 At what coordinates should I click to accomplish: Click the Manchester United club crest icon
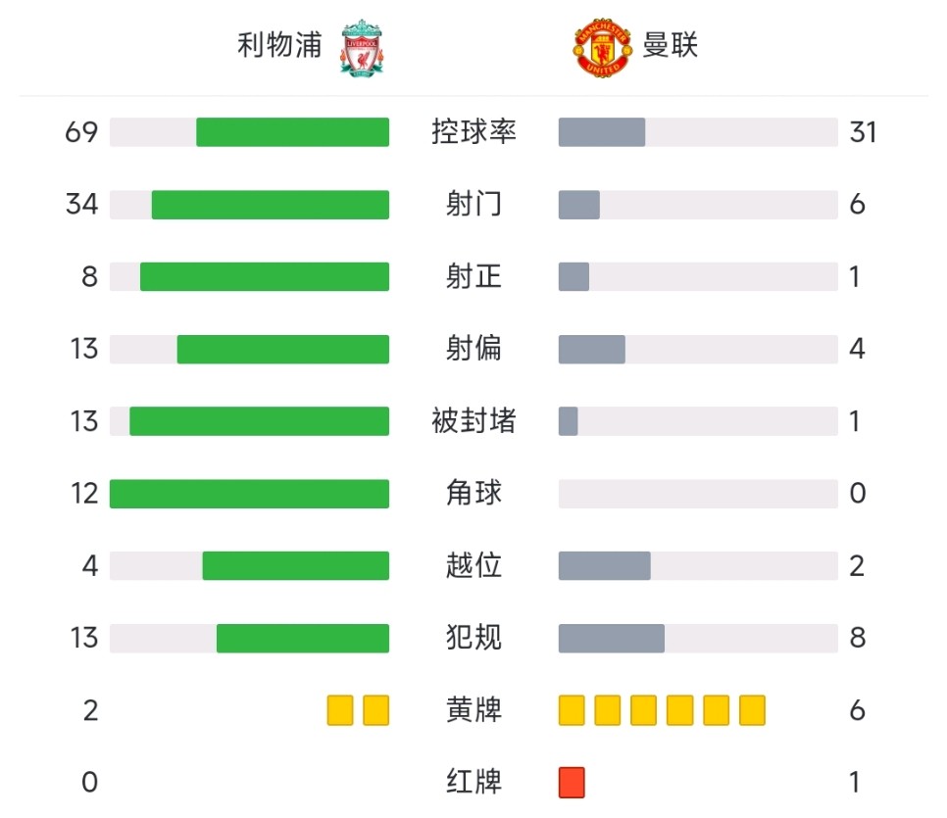602,48
